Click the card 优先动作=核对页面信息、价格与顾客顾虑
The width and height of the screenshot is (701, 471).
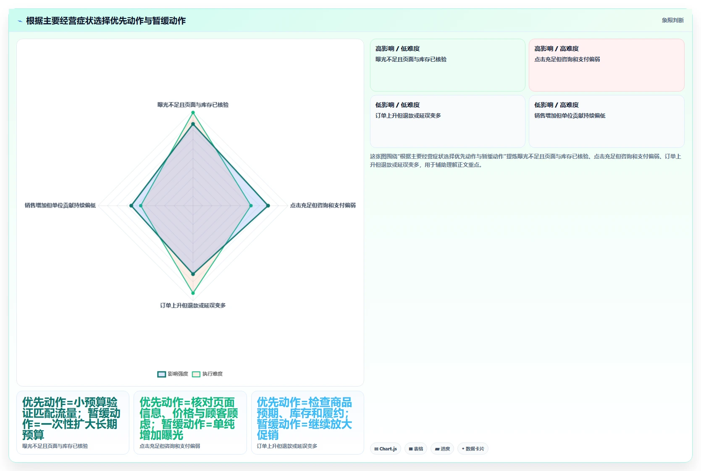click(190, 423)
